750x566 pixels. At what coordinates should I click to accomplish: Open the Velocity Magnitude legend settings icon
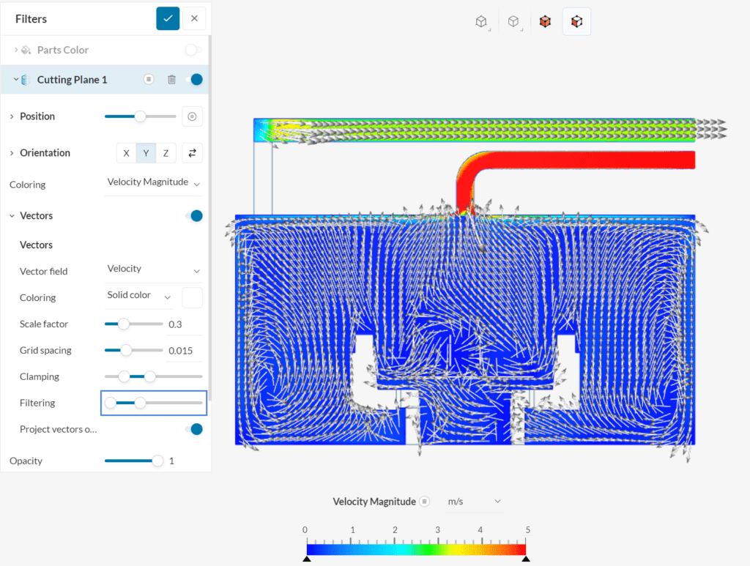(424, 502)
